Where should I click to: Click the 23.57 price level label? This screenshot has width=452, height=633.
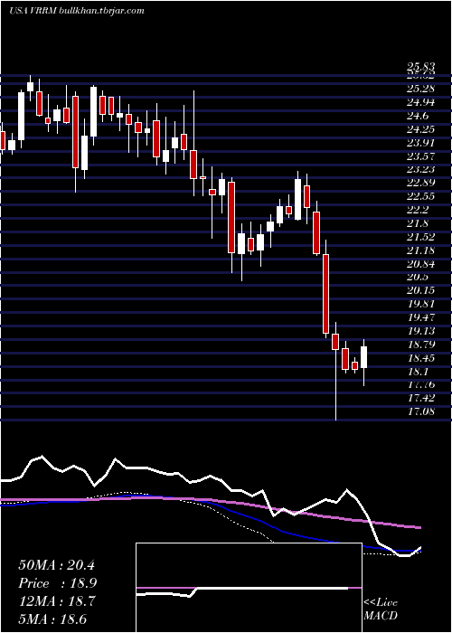[x=421, y=156]
